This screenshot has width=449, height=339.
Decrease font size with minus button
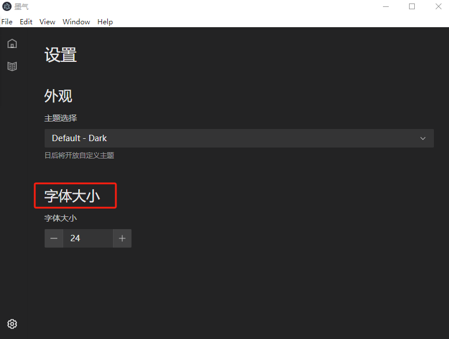pos(54,238)
